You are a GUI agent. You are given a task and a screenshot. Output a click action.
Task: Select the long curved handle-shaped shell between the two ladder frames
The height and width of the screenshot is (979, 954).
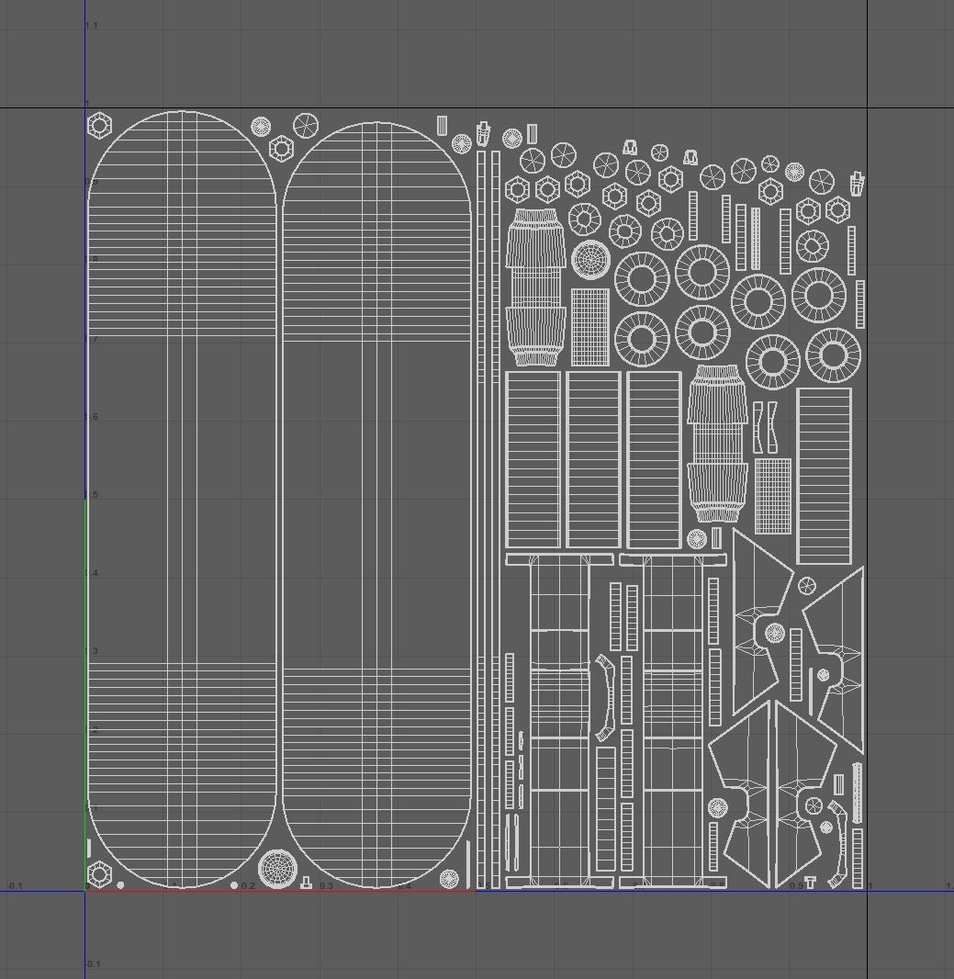pos(604,698)
